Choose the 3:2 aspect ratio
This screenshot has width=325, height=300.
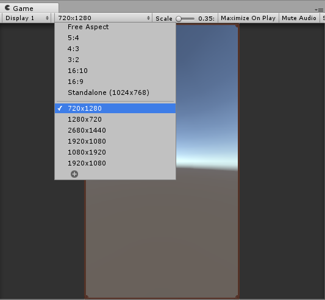(x=115, y=60)
